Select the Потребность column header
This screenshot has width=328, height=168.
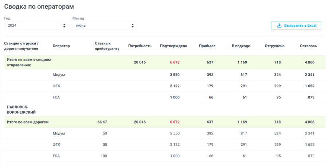[x=140, y=46]
